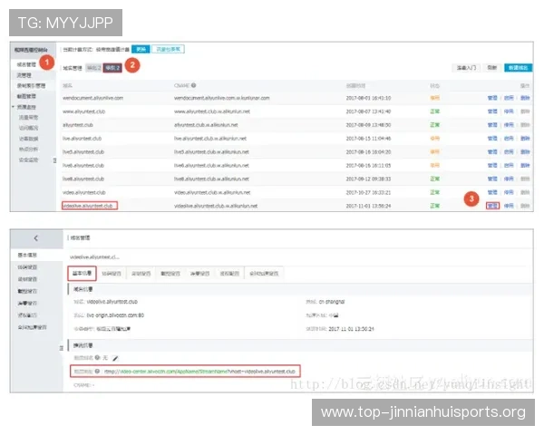Viewport: 544px width, 435px height.
Task: Click the timestamp 2017-08-15 11:04:46
Action: click(368, 139)
